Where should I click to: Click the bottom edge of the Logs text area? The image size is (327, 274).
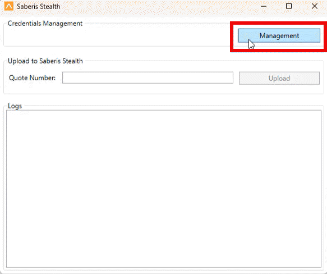point(164,267)
